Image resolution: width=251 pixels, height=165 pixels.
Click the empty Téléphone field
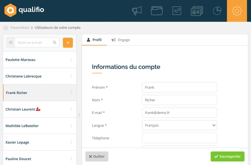point(180,138)
